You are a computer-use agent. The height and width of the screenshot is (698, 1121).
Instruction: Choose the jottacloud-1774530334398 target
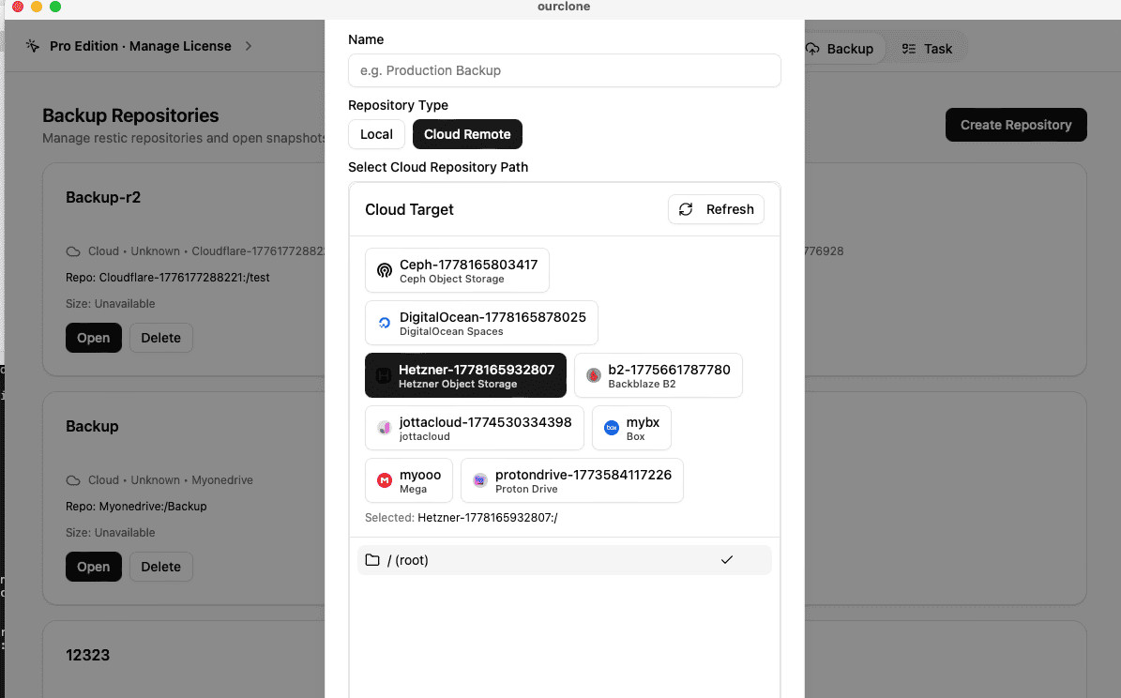click(x=474, y=428)
